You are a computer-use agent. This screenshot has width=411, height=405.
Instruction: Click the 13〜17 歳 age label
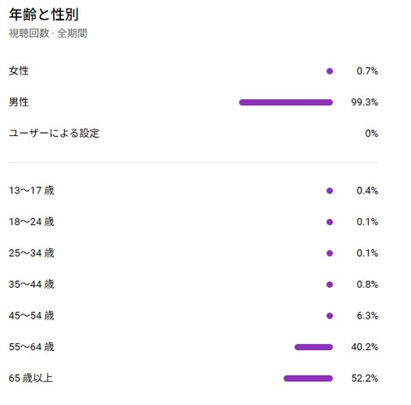32,190
